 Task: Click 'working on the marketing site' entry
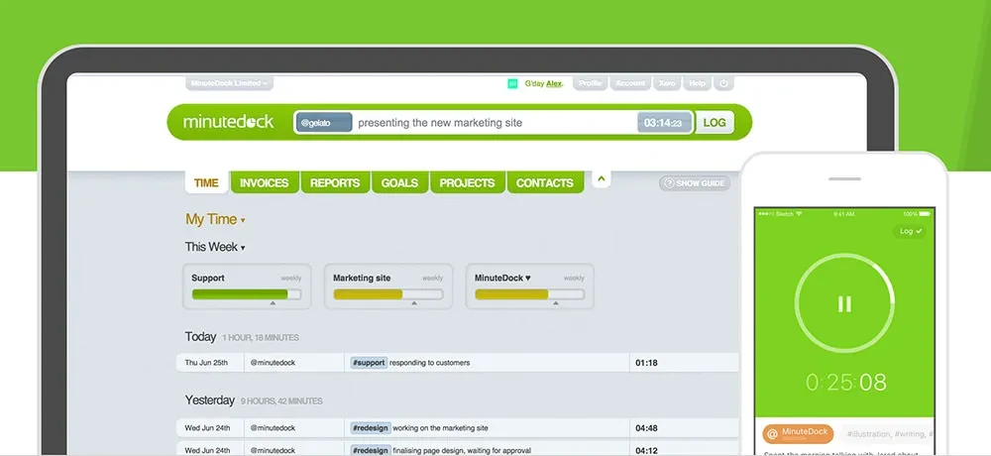(441, 428)
